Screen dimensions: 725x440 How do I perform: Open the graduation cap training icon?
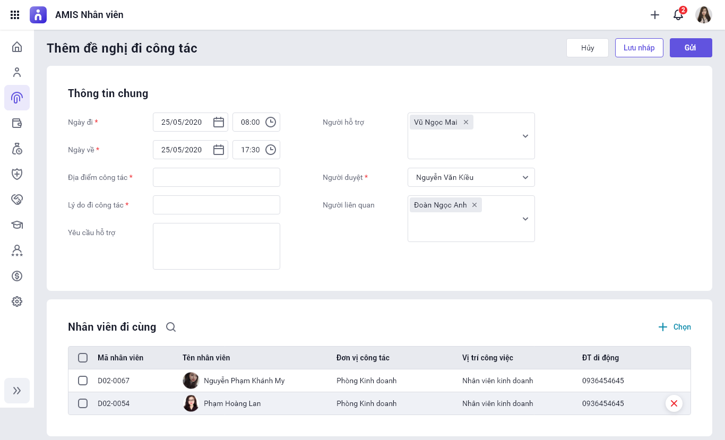tap(17, 225)
